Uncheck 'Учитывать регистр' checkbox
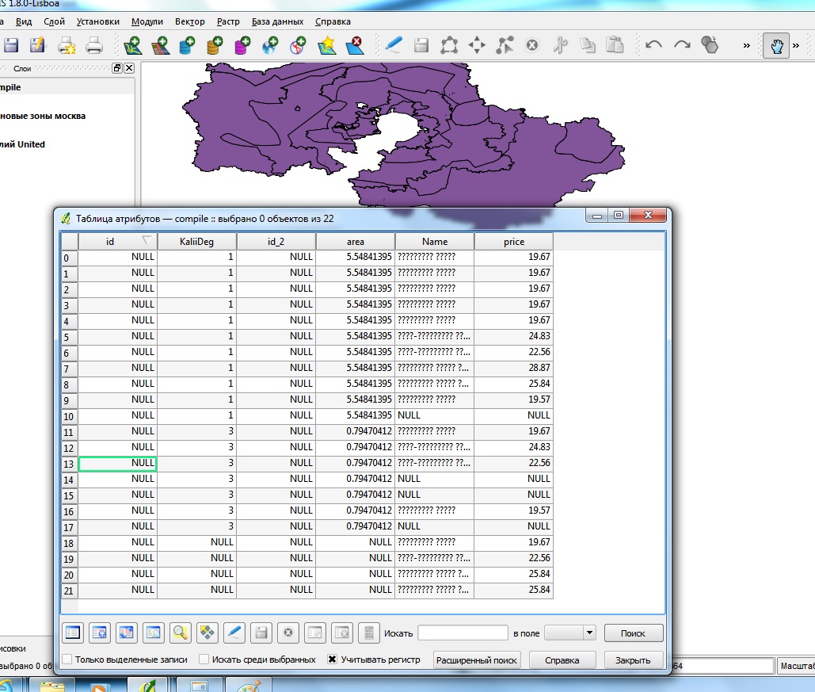 tap(333, 660)
